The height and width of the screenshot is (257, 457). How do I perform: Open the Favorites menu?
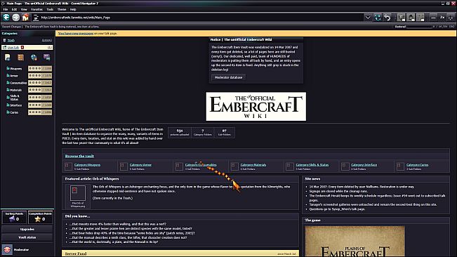pos(37,9)
